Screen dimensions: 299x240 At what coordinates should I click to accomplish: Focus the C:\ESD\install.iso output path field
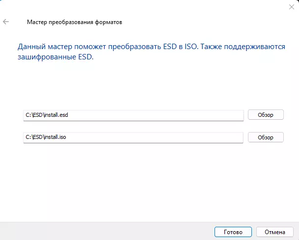coord(133,137)
